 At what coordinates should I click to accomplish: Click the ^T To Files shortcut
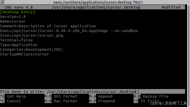(146, 101)
